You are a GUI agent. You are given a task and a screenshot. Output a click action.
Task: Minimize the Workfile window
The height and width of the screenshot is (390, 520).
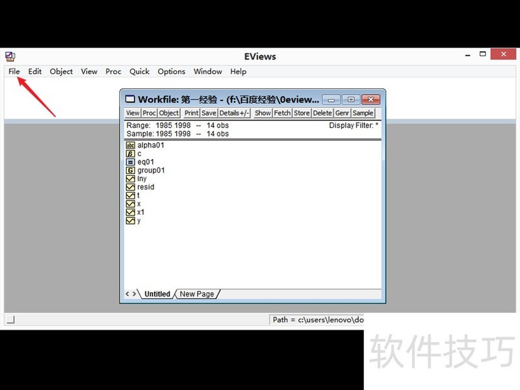click(x=331, y=100)
